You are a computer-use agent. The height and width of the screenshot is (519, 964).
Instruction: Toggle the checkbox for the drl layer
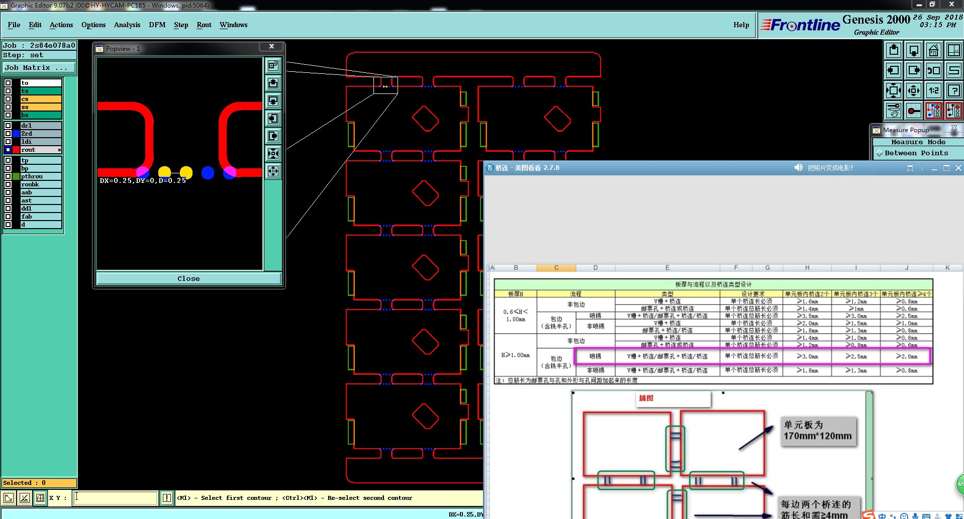pos(8,126)
